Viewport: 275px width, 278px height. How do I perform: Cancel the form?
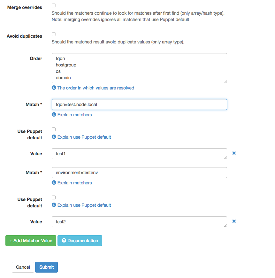(23, 267)
